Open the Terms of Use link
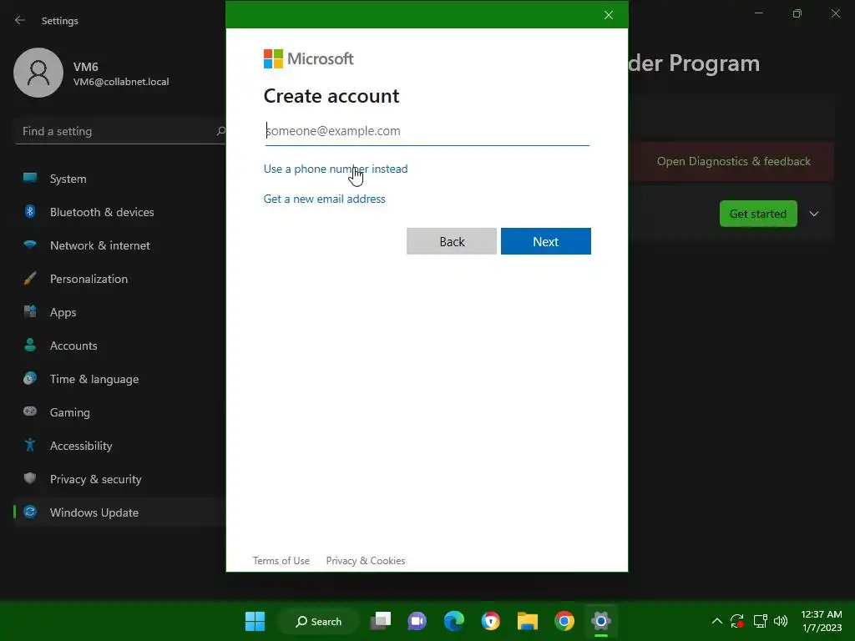 (281, 561)
